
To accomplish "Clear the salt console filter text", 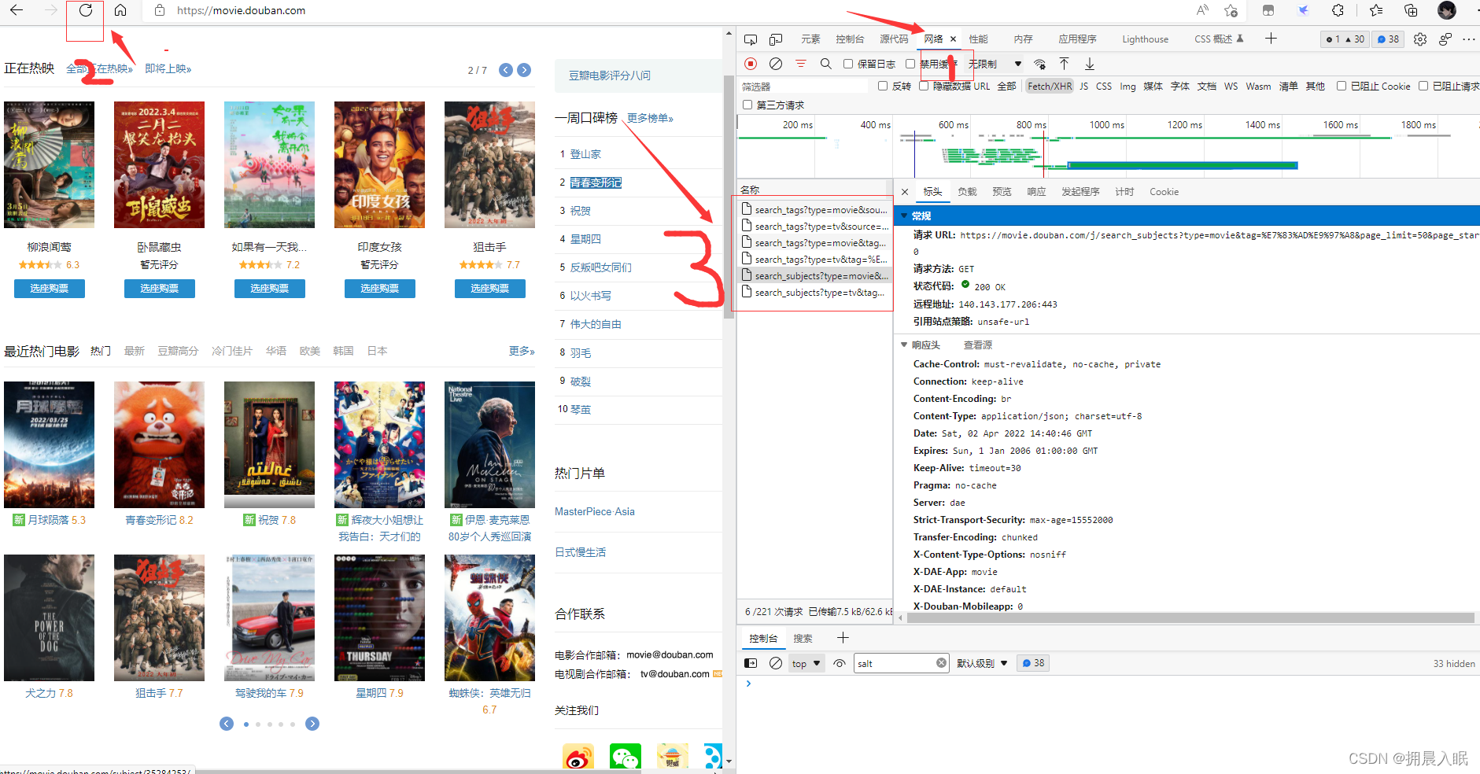I will pyautogui.click(x=941, y=663).
